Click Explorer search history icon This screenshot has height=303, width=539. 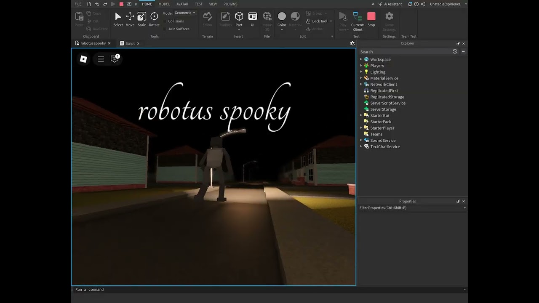(455, 51)
